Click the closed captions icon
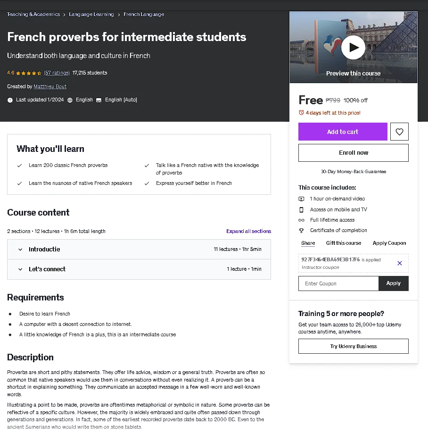This screenshot has width=428, height=433. coord(99,100)
